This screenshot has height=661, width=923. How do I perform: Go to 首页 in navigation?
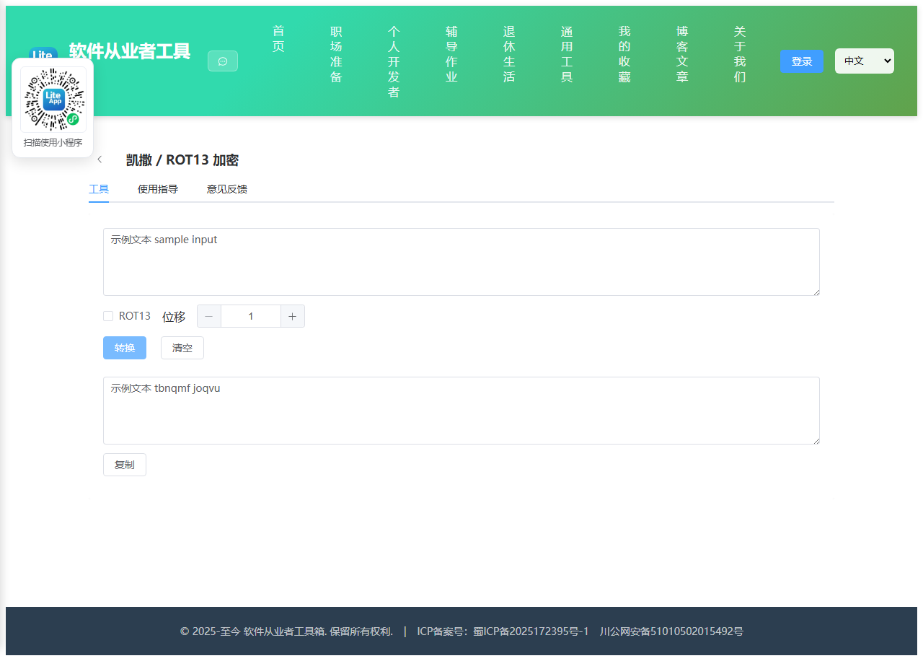click(278, 39)
